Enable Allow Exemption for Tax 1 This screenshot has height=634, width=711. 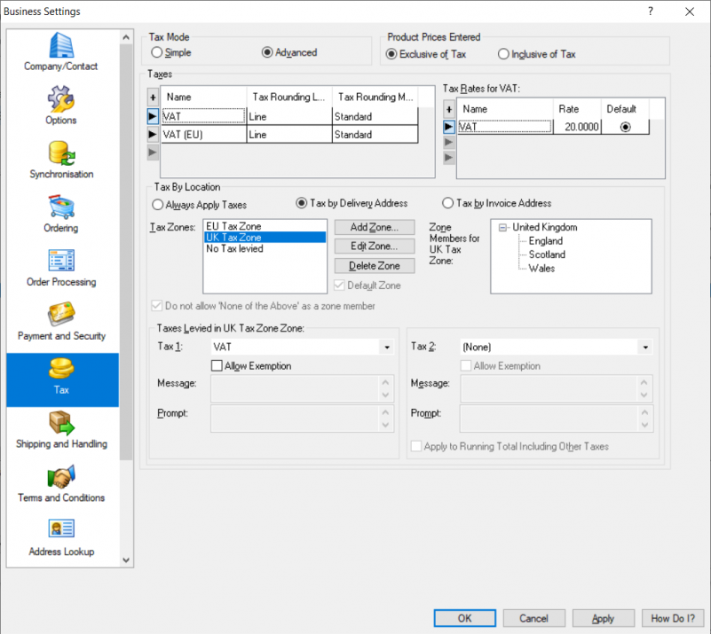click(217, 365)
